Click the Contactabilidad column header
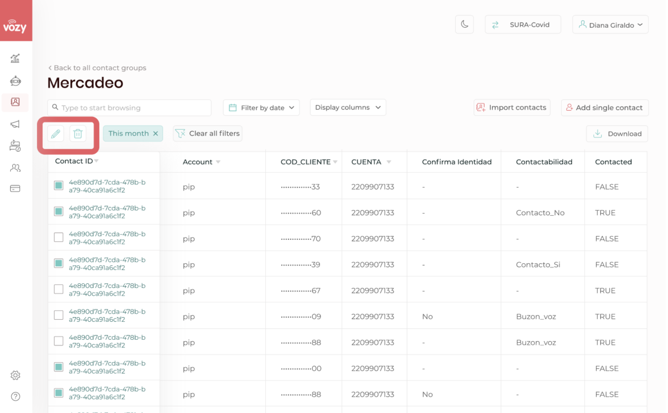 [544, 162]
